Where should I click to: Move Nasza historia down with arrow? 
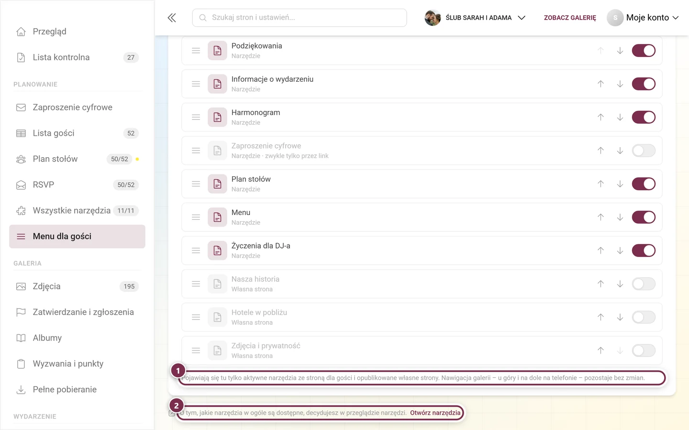(x=620, y=284)
